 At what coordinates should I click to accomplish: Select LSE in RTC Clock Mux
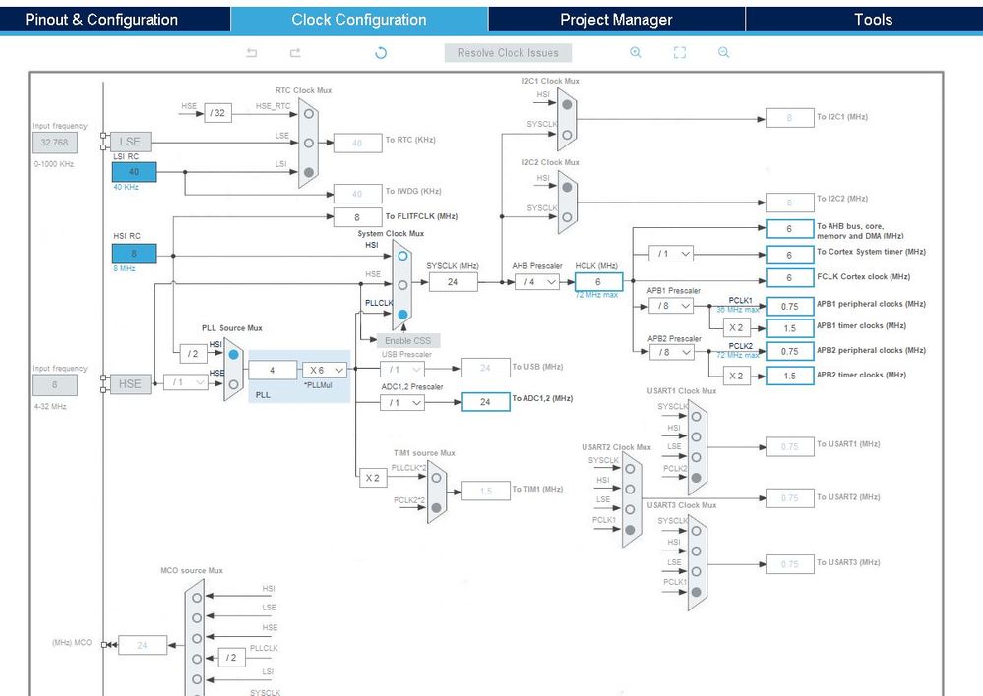click(x=309, y=143)
